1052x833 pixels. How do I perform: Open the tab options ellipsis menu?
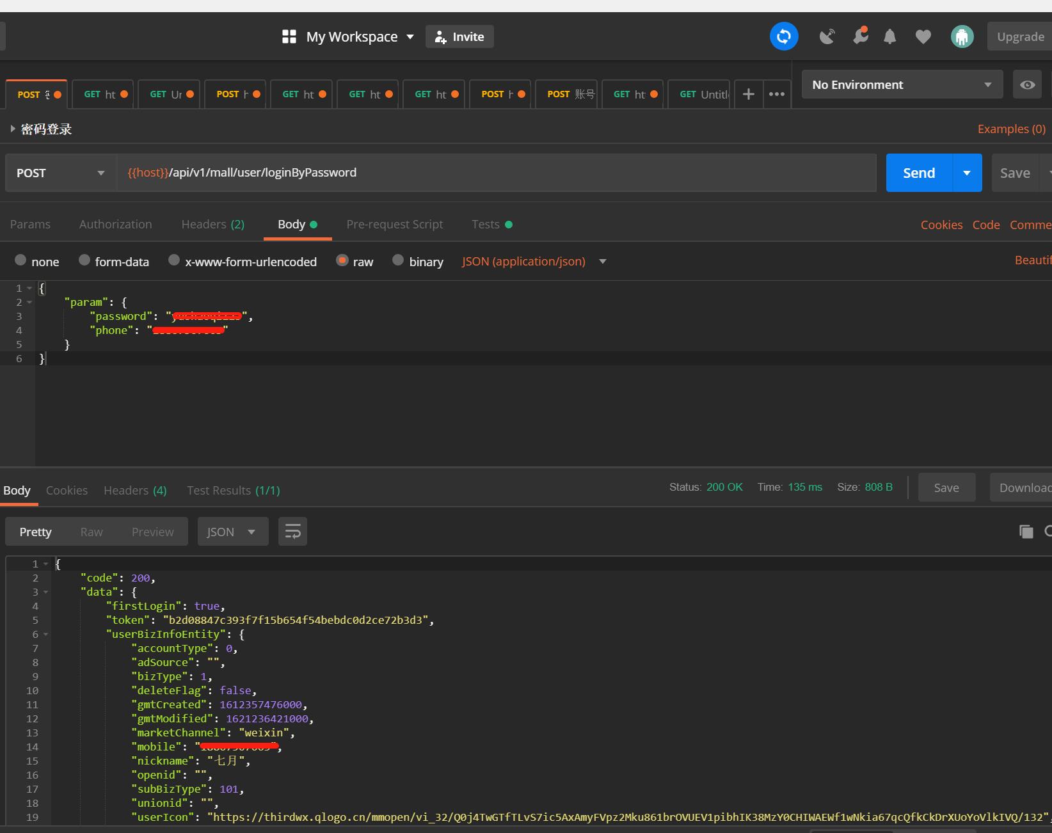(x=777, y=94)
